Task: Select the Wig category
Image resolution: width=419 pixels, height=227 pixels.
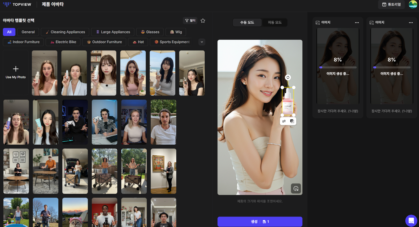Action: 176,32
